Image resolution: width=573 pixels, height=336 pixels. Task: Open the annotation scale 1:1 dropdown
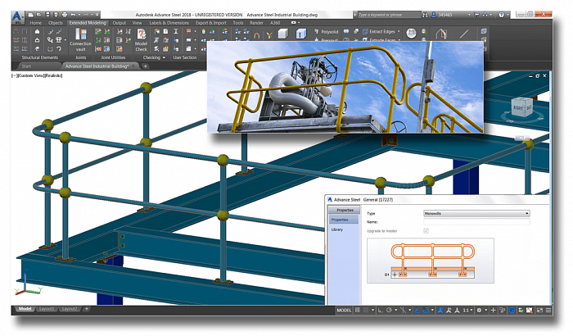pos(467,311)
